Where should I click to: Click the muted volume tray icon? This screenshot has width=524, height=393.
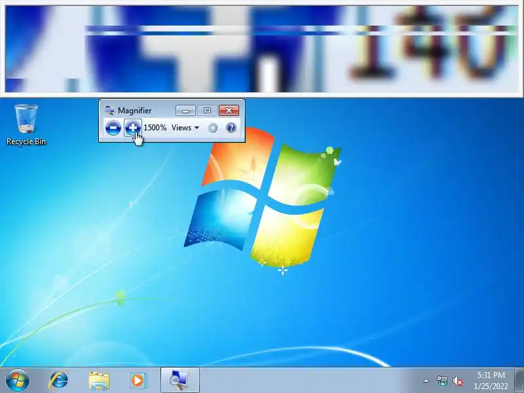pos(458,381)
